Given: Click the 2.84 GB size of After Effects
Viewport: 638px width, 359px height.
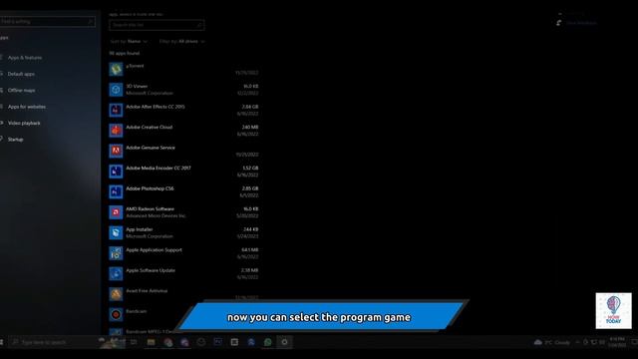Looking at the screenshot, I should [x=250, y=107].
